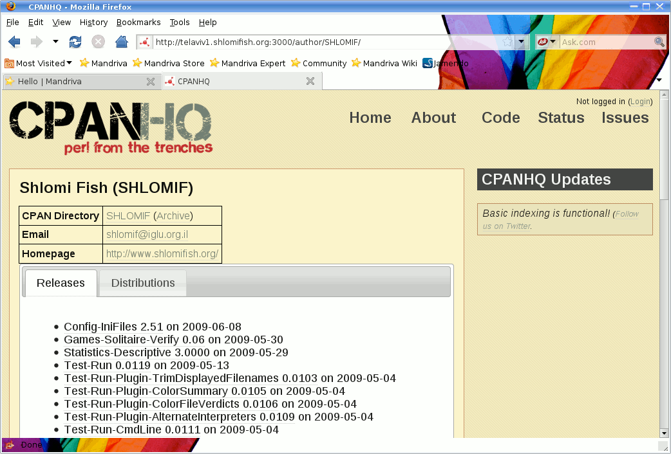671x454 pixels.
Task: Open the Games-Solitaire-Verify 0.06 release
Action: [135, 340]
